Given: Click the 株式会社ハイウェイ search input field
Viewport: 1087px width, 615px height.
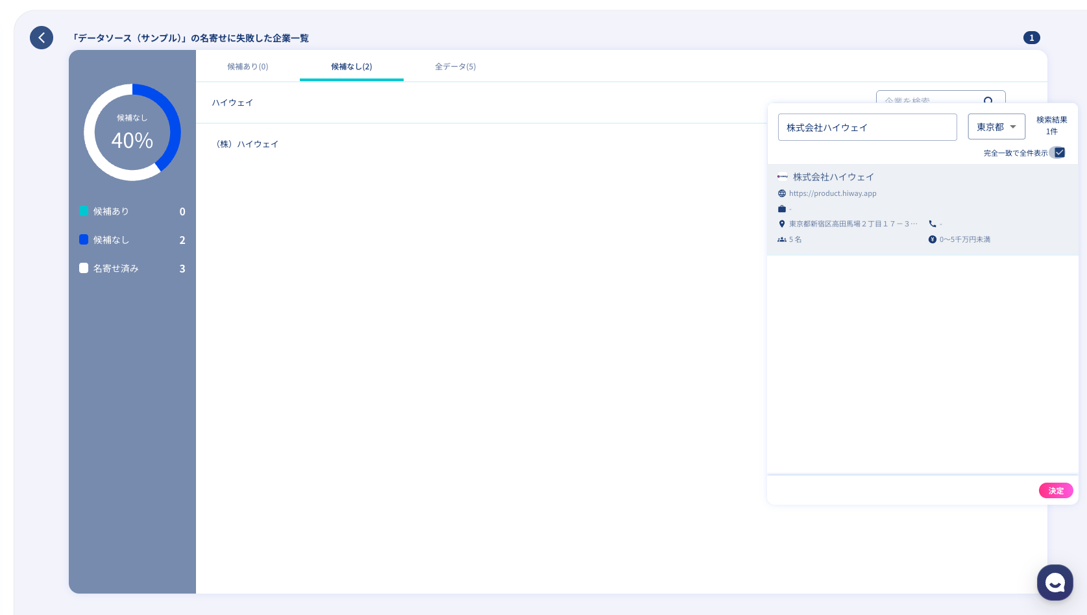Looking at the screenshot, I should [x=867, y=127].
